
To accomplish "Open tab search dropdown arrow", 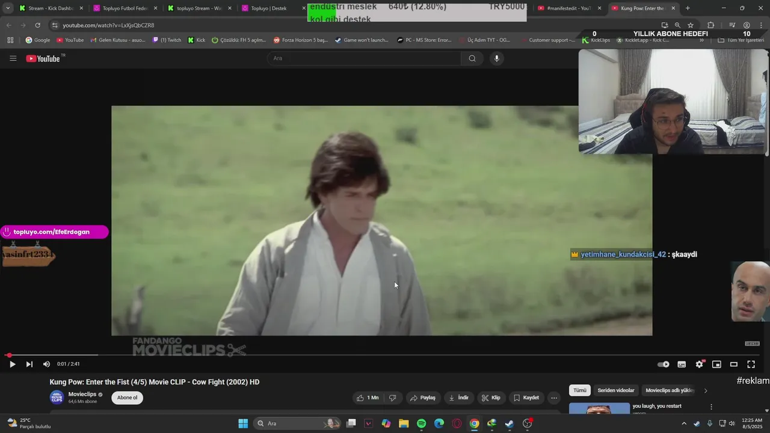I will tap(7, 8).
